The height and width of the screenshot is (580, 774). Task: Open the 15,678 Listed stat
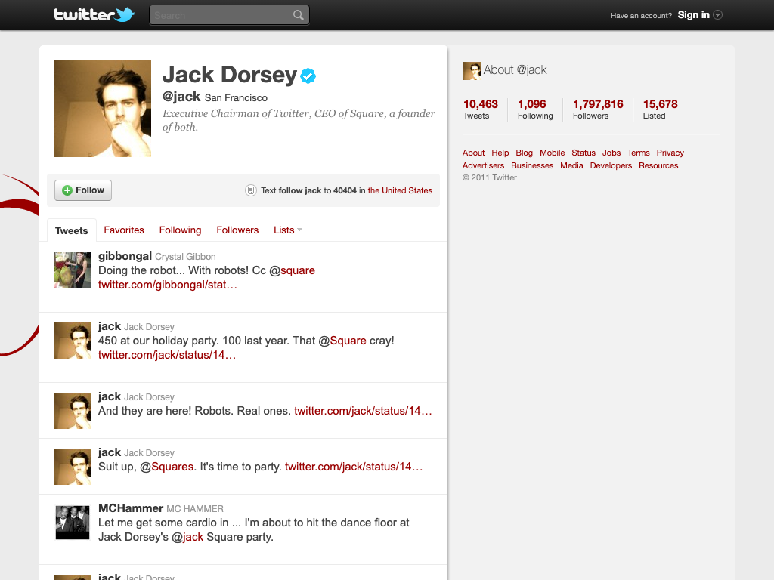click(x=660, y=109)
